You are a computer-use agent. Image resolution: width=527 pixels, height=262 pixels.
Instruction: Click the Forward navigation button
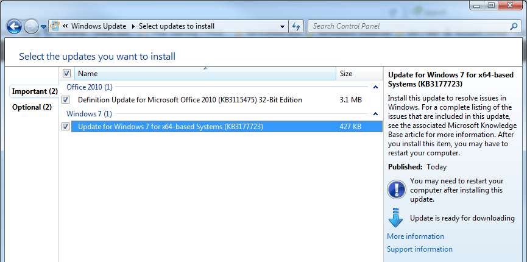[31, 26]
